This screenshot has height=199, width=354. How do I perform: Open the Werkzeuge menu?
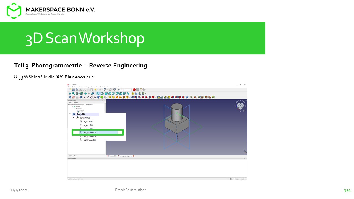tap(87, 87)
